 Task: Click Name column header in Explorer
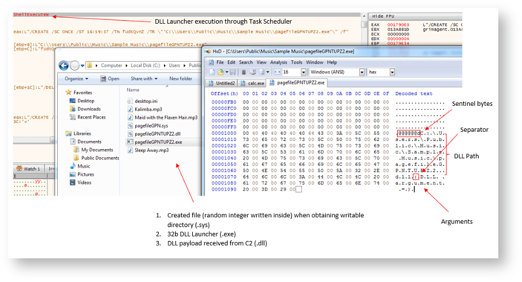pos(133,90)
